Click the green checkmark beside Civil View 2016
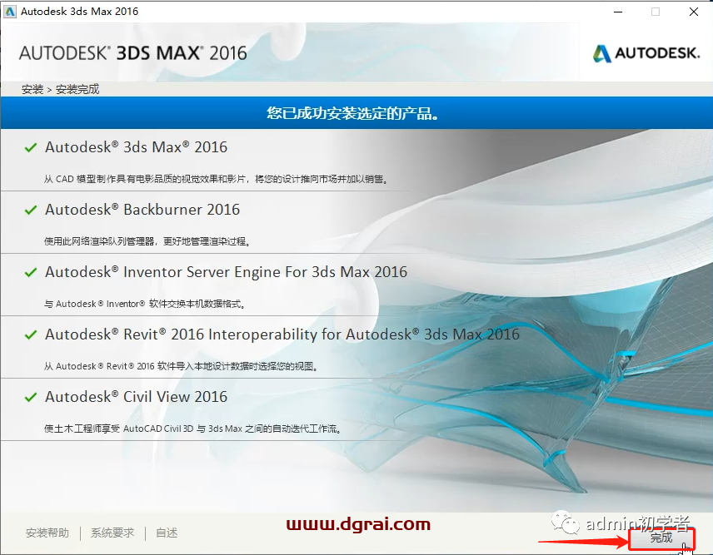Image resolution: width=713 pixels, height=555 pixels. point(31,397)
